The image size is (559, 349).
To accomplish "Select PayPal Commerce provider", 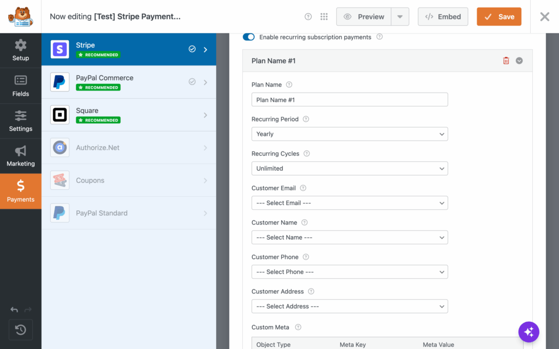I will 129,82.
